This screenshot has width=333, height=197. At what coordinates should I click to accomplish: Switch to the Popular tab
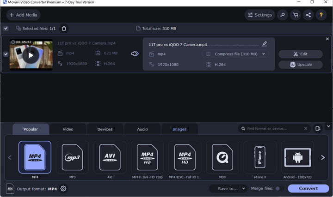pos(31,129)
